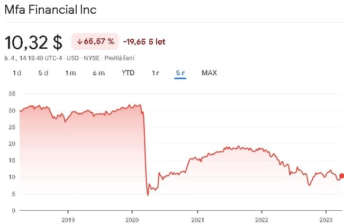Screen dimensions: 344x224
Task: Select the 1 m time range
Action: (x=70, y=73)
